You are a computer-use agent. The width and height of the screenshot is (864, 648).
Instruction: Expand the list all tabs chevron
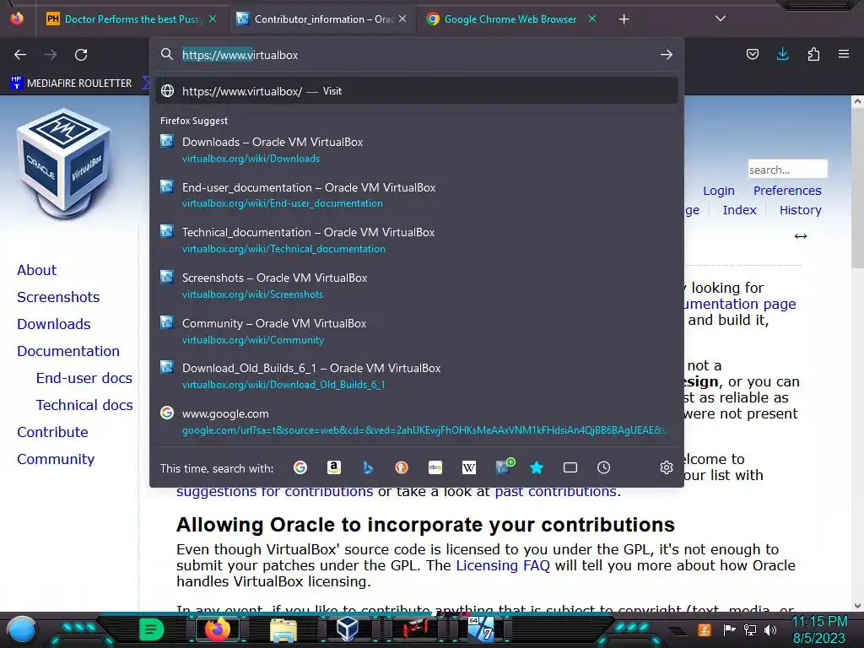[x=721, y=19]
